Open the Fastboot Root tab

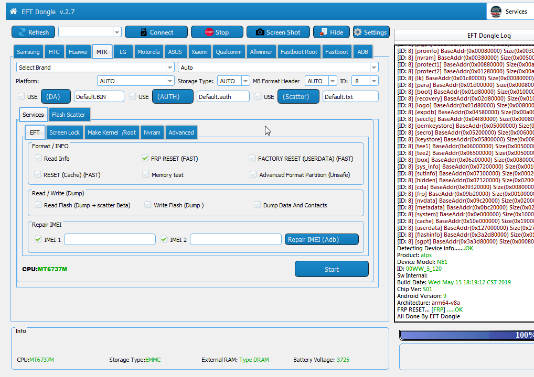[x=298, y=52]
